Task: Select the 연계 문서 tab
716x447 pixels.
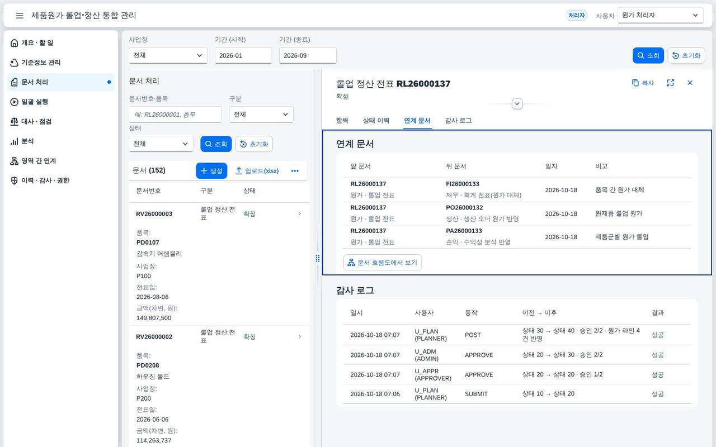Action: click(x=417, y=121)
